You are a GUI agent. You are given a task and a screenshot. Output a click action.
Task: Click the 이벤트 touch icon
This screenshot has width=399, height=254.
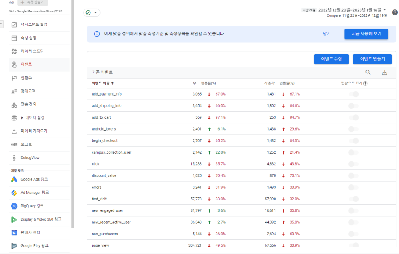pos(14,64)
